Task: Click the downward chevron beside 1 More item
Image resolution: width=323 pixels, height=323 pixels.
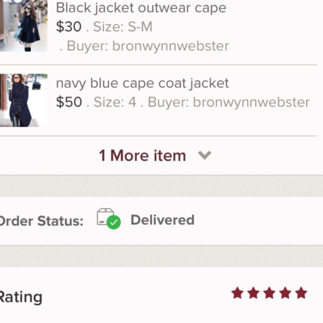Action: coord(204,156)
